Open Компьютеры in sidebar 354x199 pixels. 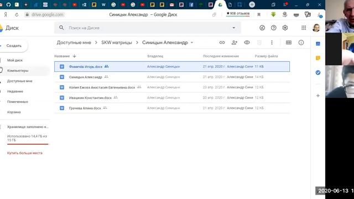click(x=18, y=71)
